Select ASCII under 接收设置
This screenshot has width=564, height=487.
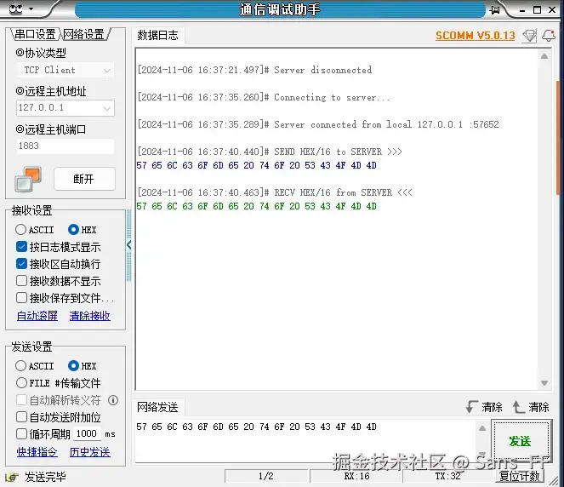[35, 230]
